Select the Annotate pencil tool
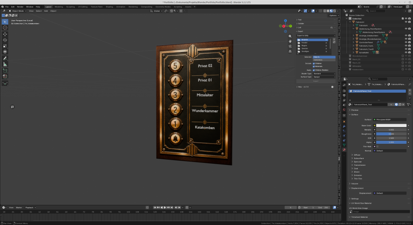This screenshot has width=413, height=225. pyautogui.click(x=5, y=58)
